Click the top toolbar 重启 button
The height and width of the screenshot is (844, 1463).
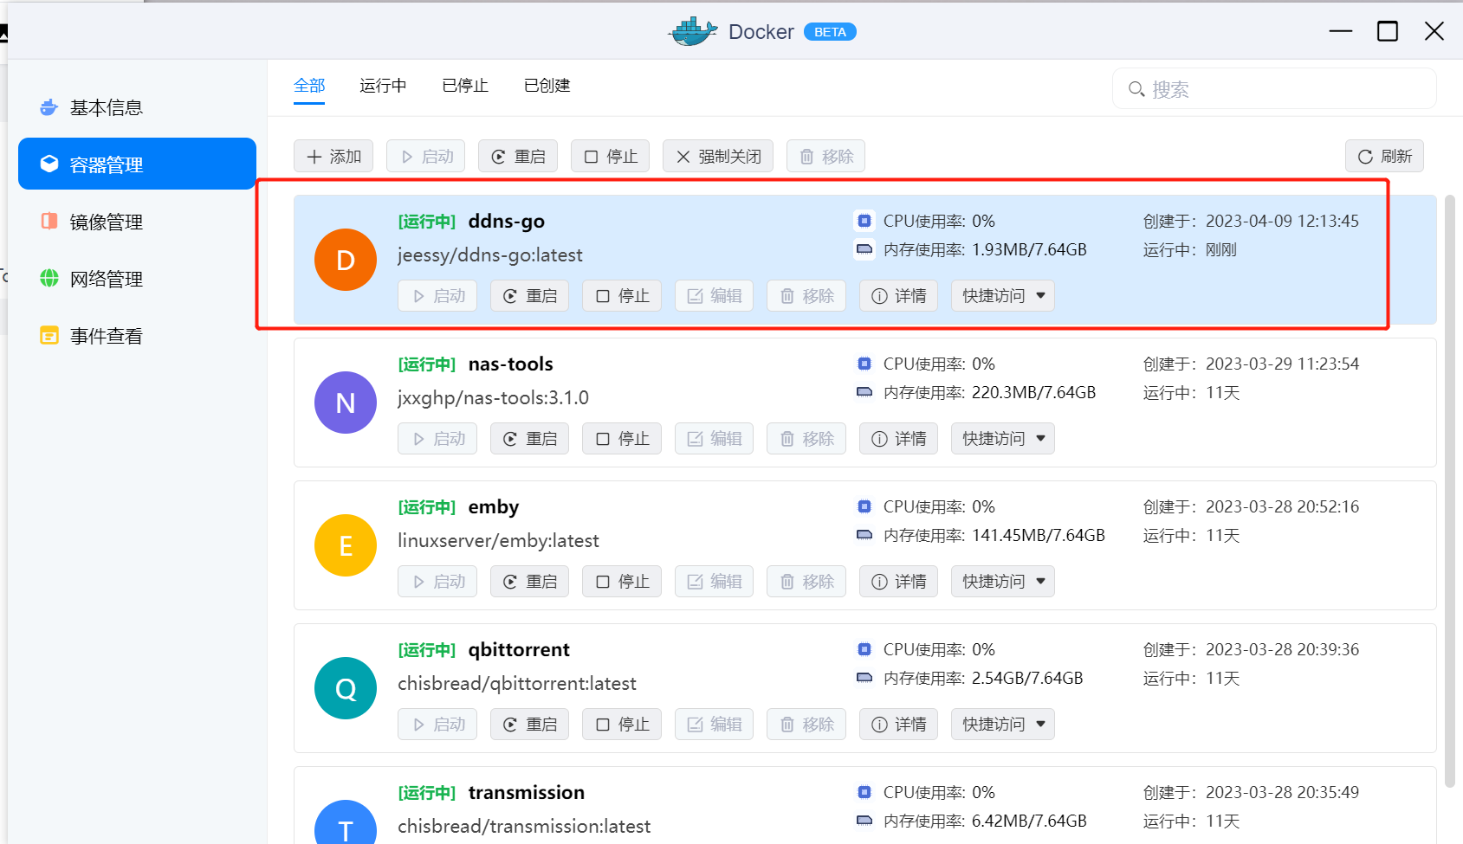[518, 157]
